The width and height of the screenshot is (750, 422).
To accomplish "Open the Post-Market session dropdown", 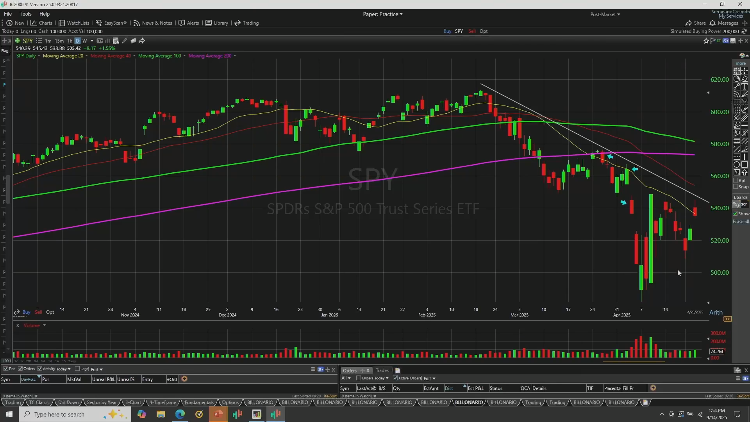I will pyautogui.click(x=605, y=14).
